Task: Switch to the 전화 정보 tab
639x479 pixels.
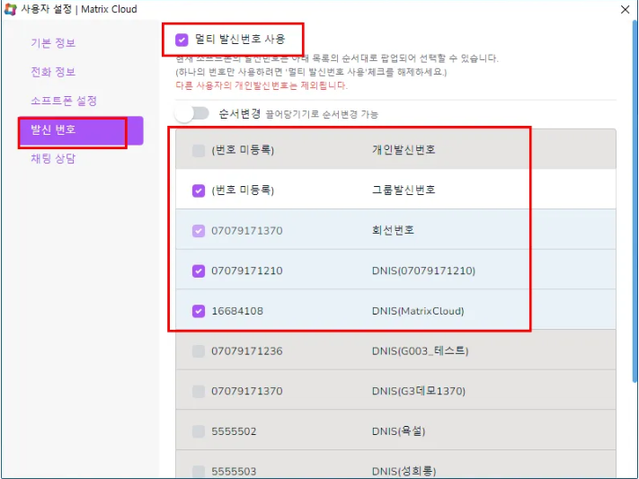Action: pos(53,72)
